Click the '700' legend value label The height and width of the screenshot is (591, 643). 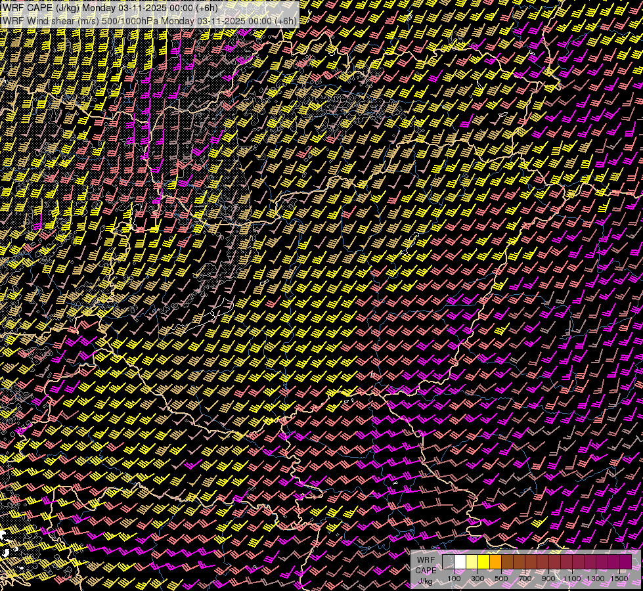tap(525, 579)
